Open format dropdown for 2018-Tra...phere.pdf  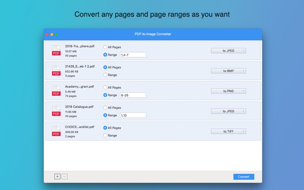click(x=228, y=51)
